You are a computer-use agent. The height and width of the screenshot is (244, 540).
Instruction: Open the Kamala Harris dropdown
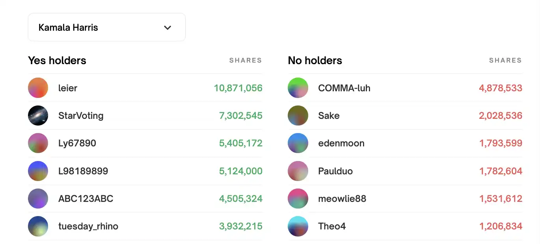point(106,28)
